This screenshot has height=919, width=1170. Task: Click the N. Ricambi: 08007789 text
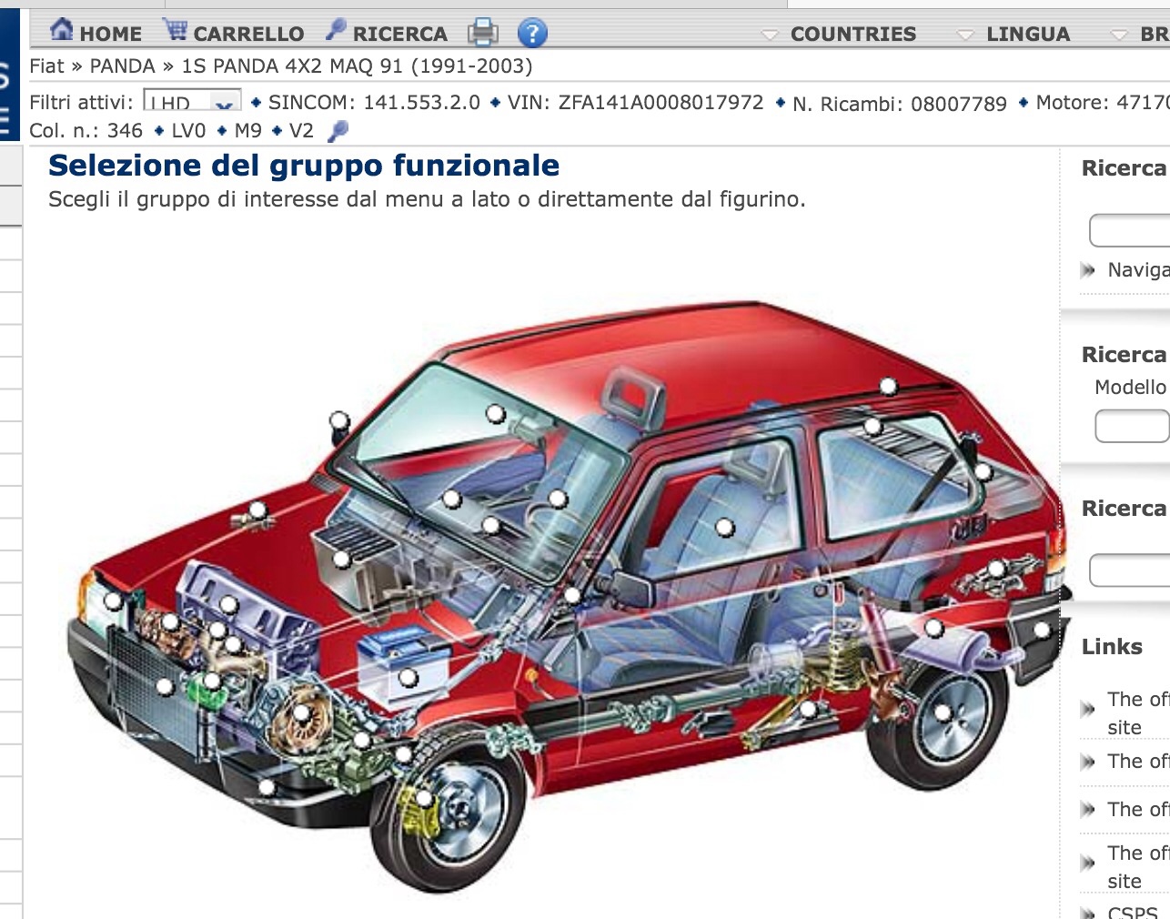coord(900,104)
